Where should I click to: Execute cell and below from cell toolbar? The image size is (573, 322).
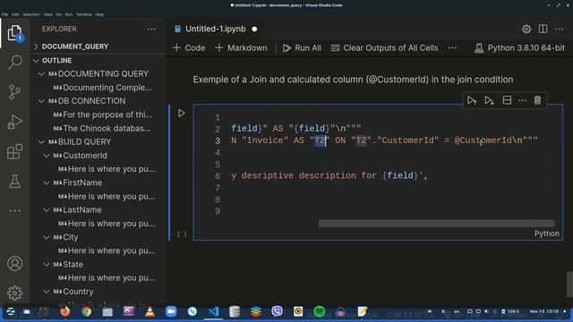489,100
